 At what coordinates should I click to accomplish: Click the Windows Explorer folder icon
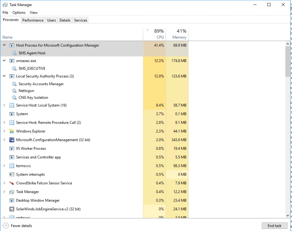tap(12, 131)
